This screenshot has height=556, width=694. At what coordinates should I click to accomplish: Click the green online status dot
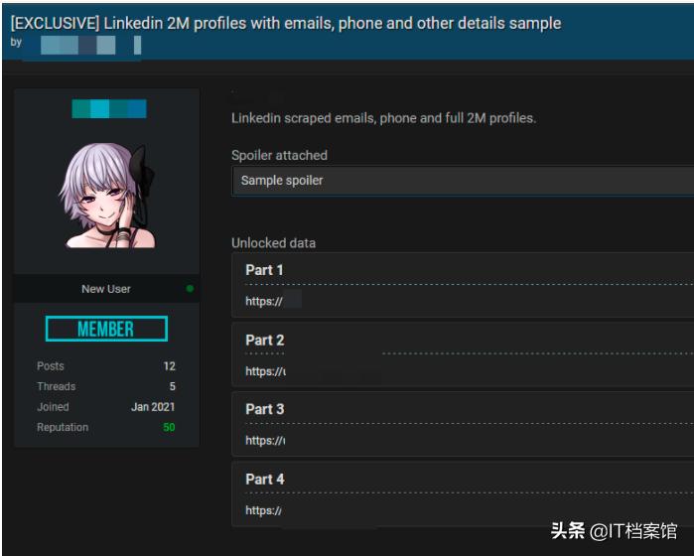(190, 289)
